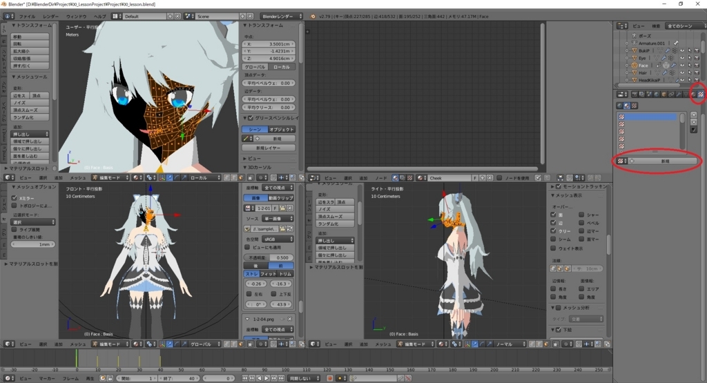Toggle Hair visibility eye in outliner

[x=682, y=72]
